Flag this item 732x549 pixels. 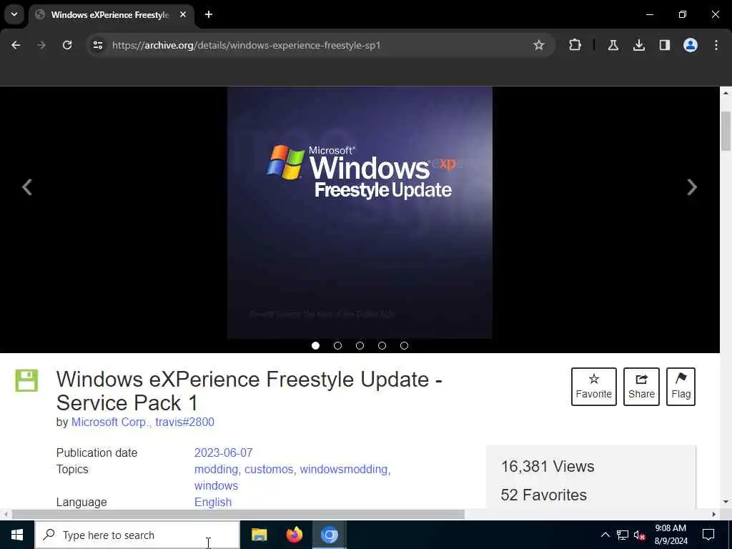pyautogui.click(x=681, y=387)
